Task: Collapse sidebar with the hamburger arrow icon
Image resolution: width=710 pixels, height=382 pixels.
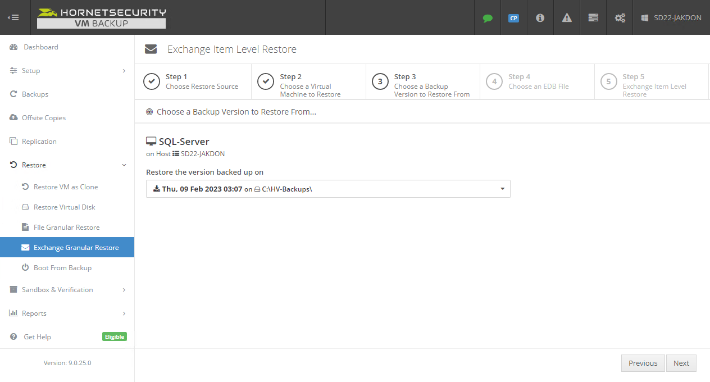Action: pos(13,17)
